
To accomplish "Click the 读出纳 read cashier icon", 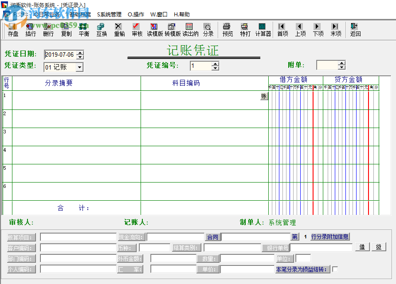I will pyautogui.click(x=190, y=30).
